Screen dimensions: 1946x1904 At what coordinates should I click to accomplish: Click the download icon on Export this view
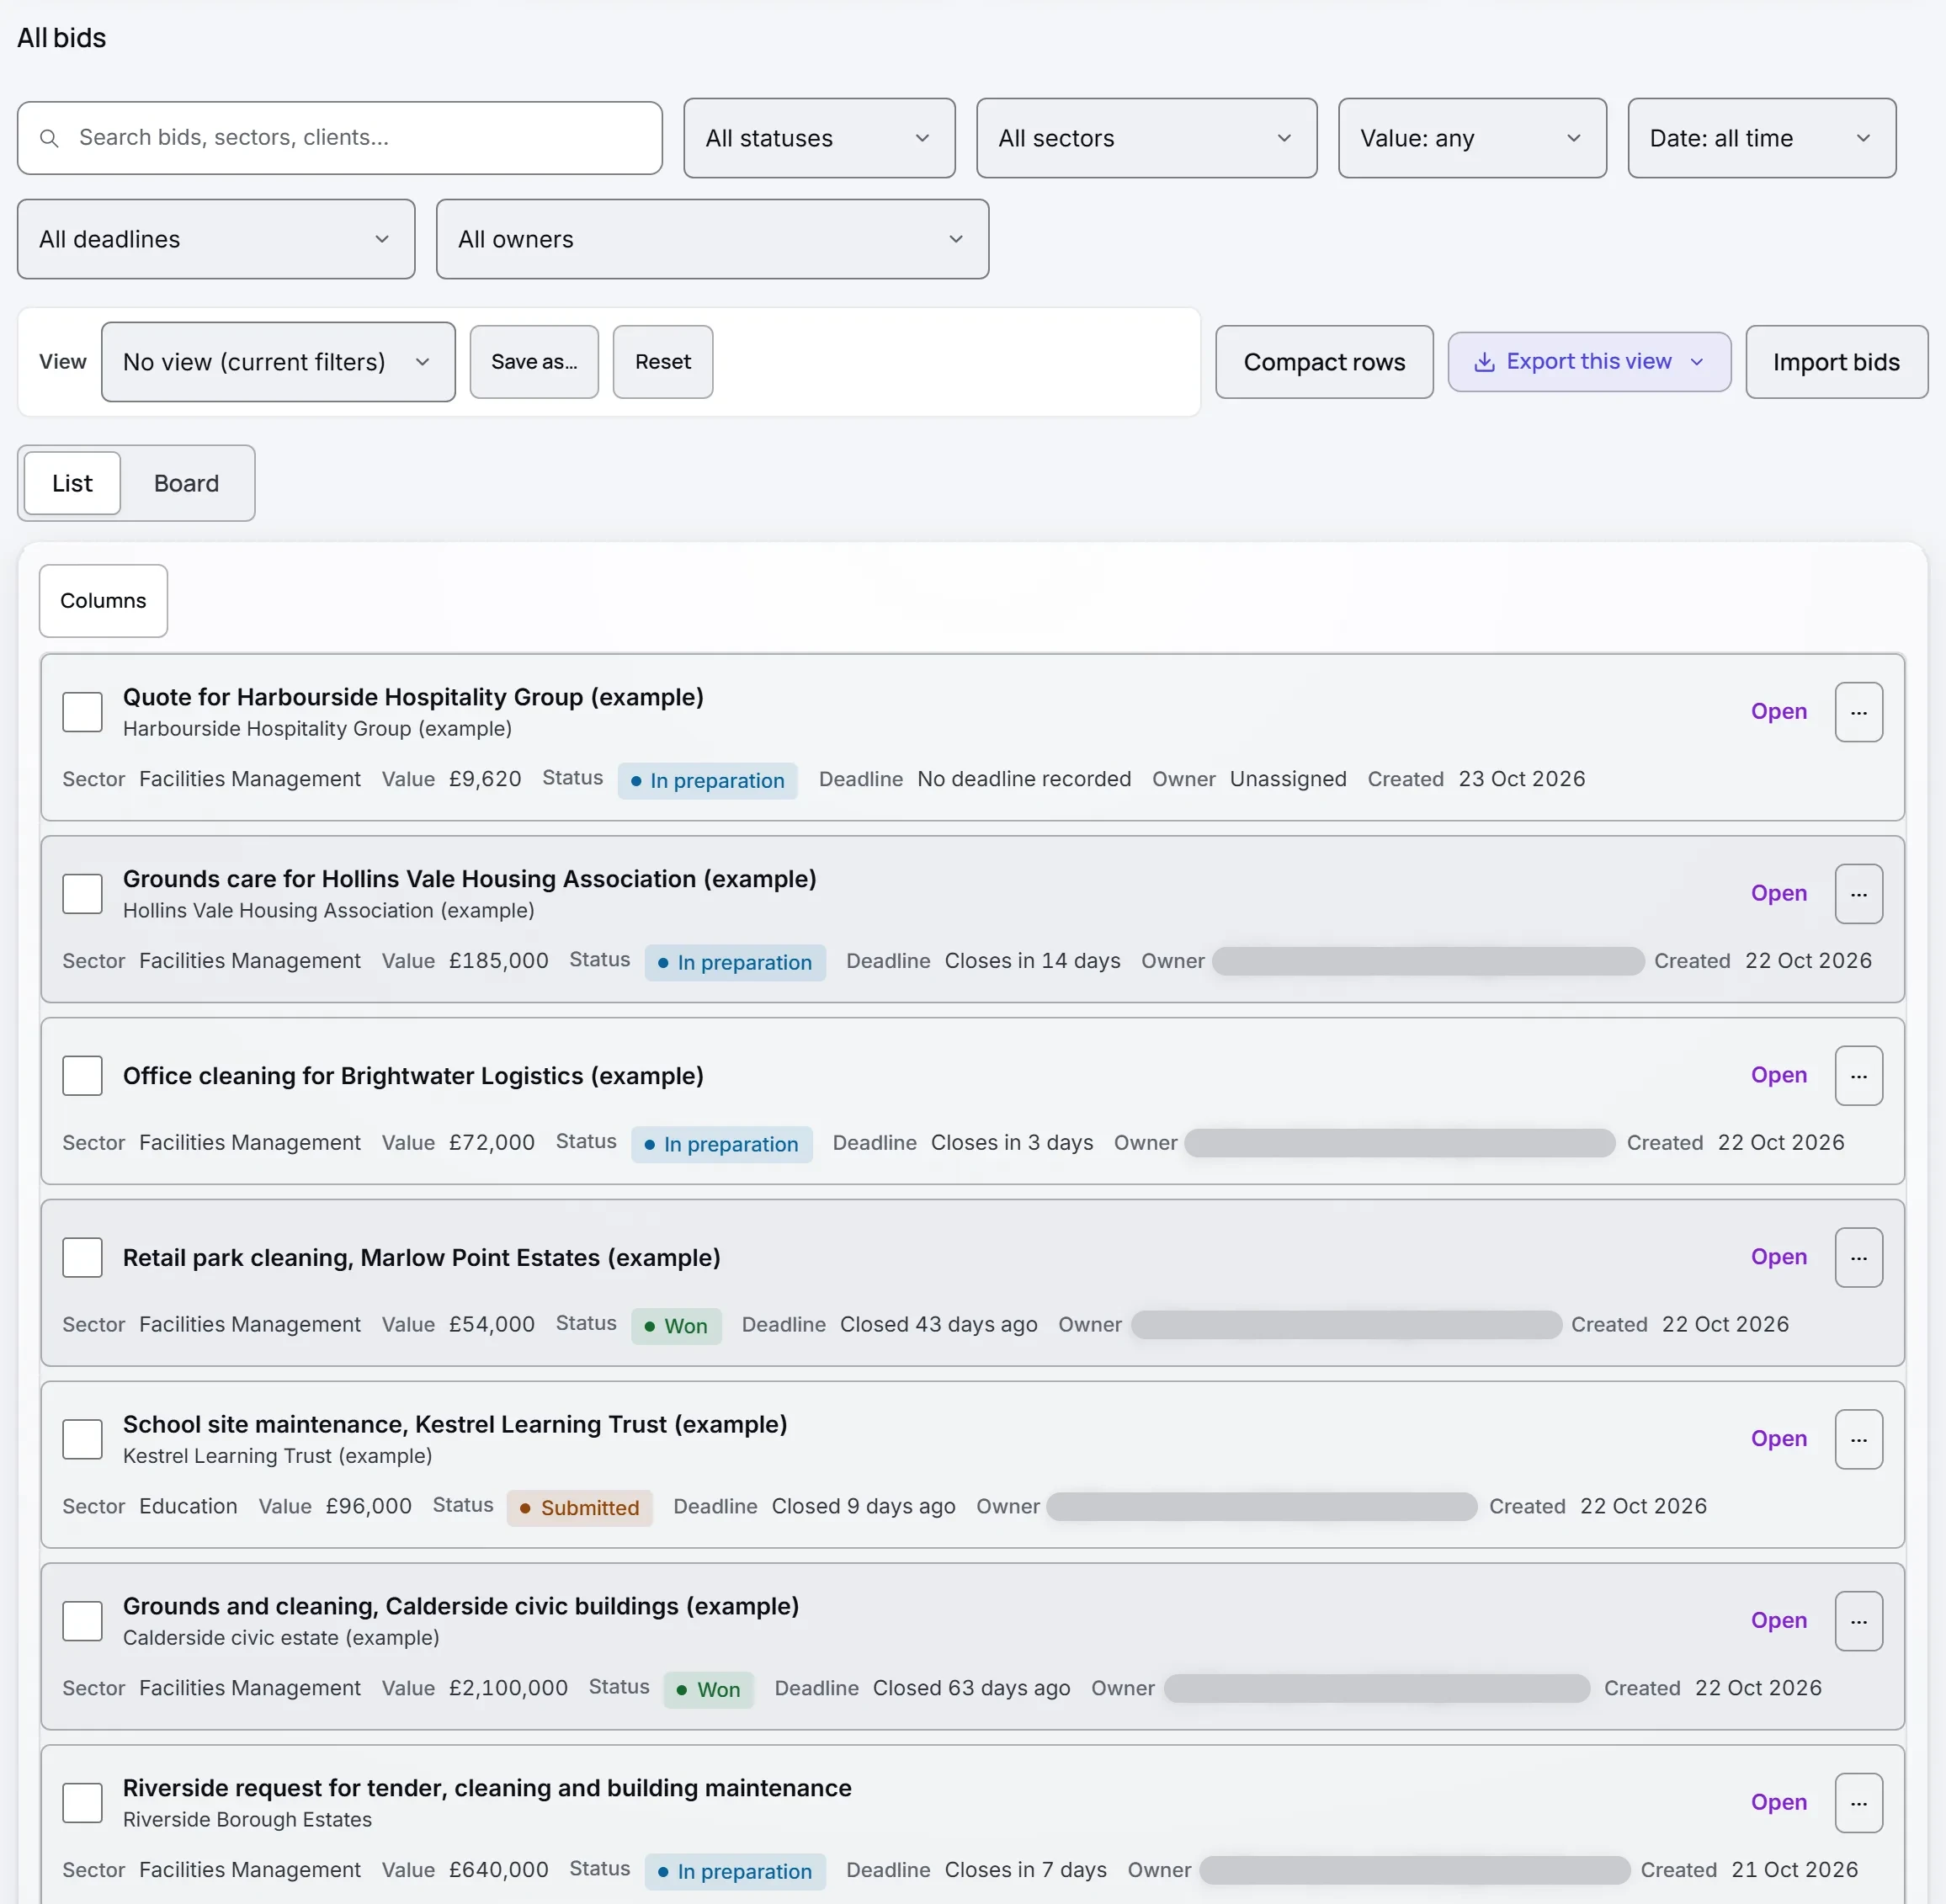(1484, 362)
